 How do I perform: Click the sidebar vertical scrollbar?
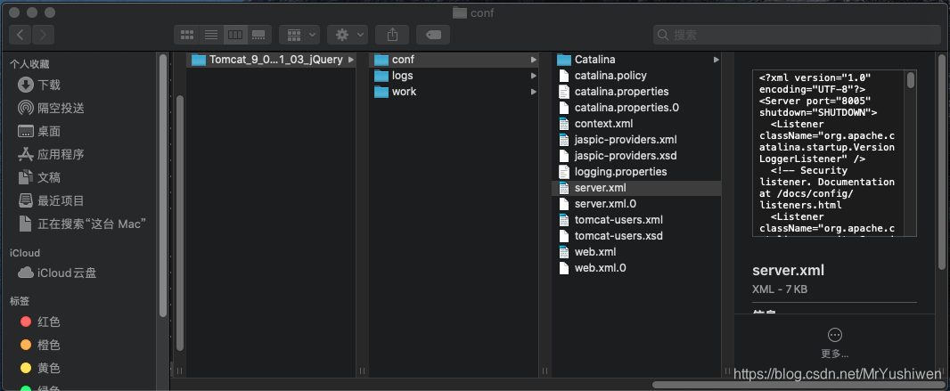point(162,185)
